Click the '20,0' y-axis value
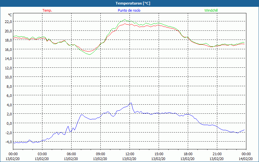 pyautogui.click(x=8, y=31)
